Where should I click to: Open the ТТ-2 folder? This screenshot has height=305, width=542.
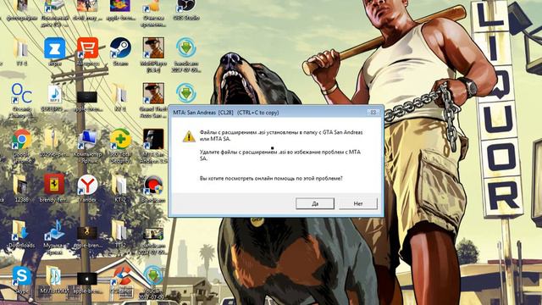coord(119,230)
